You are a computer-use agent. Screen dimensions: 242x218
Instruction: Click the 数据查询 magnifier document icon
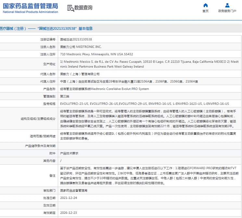click(x=70, y=8)
